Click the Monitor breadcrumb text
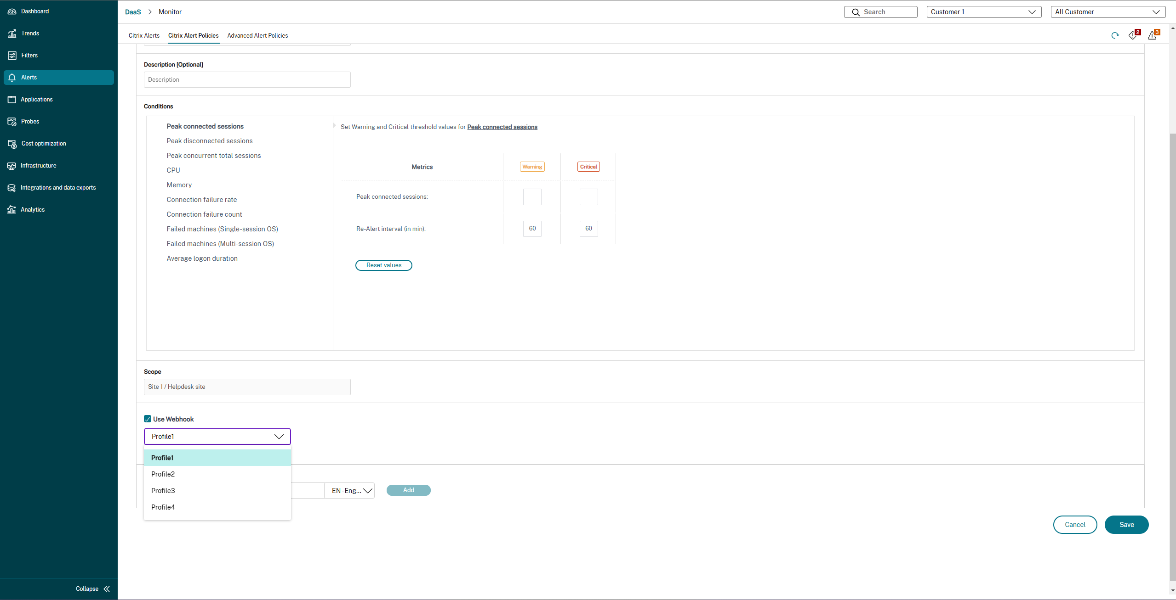Image resolution: width=1176 pixels, height=600 pixels. click(170, 12)
